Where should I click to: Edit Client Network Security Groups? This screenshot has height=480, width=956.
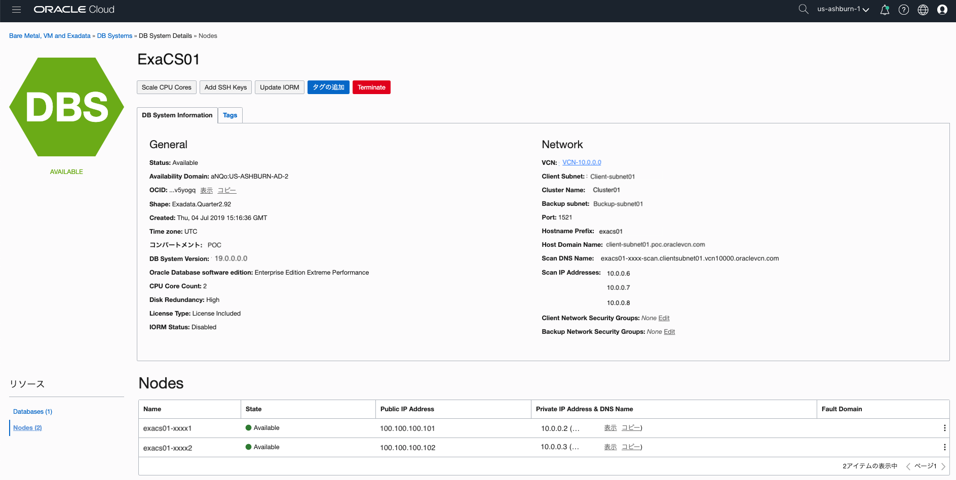click(664, 318)
